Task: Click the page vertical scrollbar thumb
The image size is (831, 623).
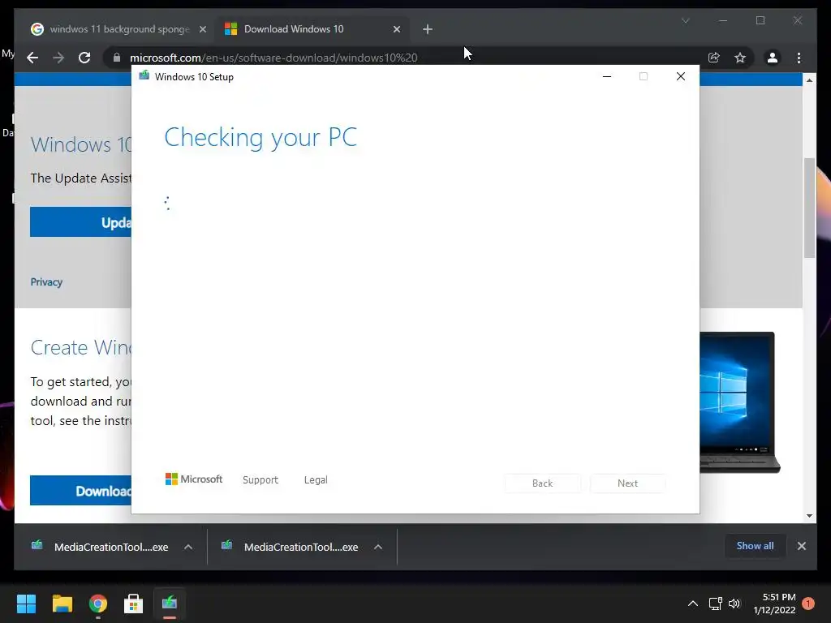Action: click(809, 208)
